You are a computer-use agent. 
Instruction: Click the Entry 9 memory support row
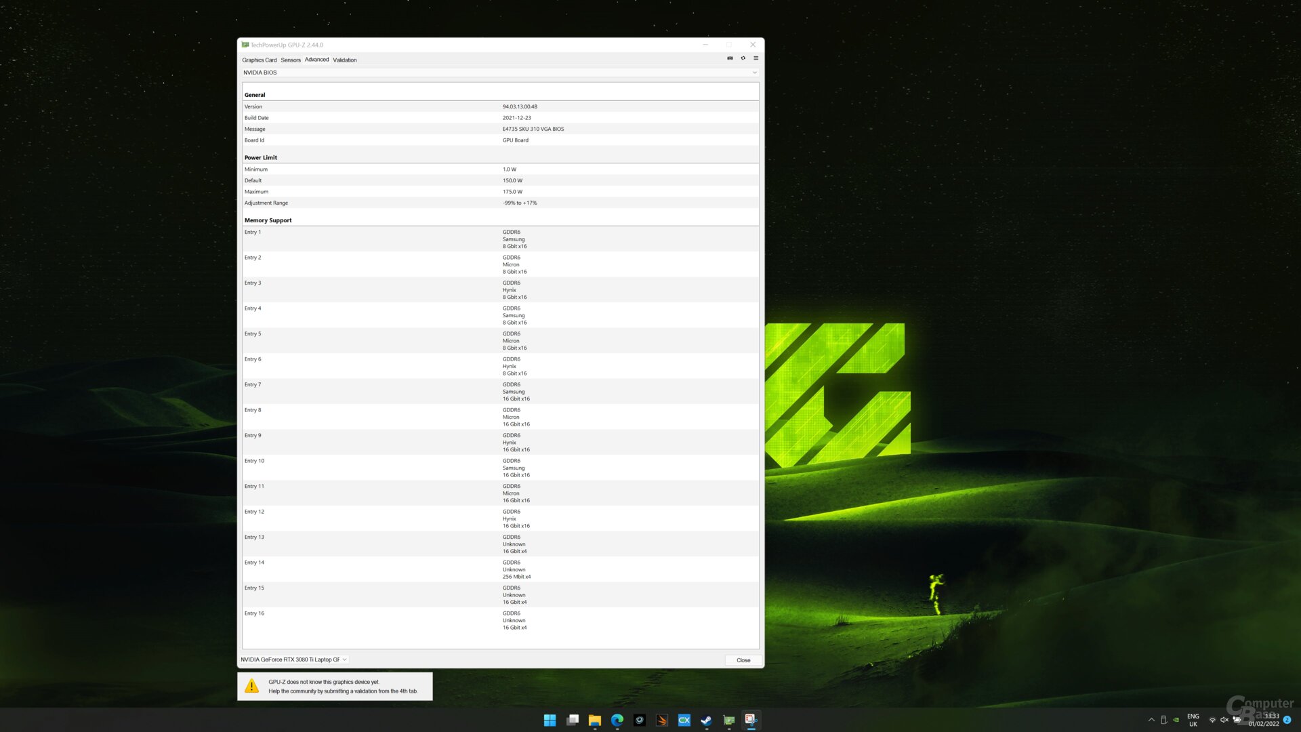(501, 443)
